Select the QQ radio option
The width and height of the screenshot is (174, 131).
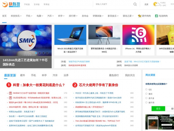pos(146,89)
